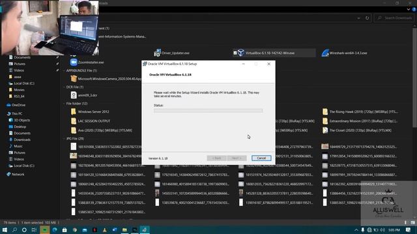Open VLC media player from the taskbar

coord(104,229)
